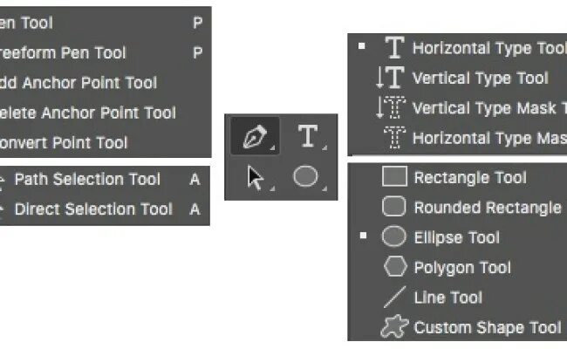Pick Horizontal Type Mask Tool entry
567x349 pixels.
pos(488,138)
